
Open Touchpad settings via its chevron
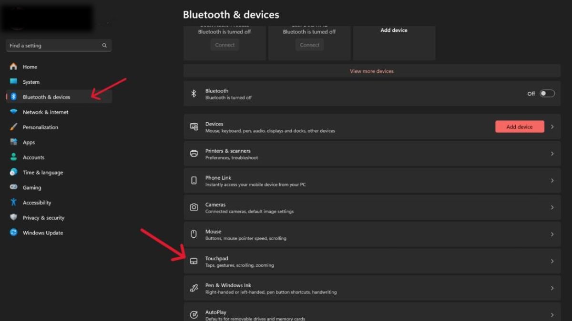click(552, 261)
